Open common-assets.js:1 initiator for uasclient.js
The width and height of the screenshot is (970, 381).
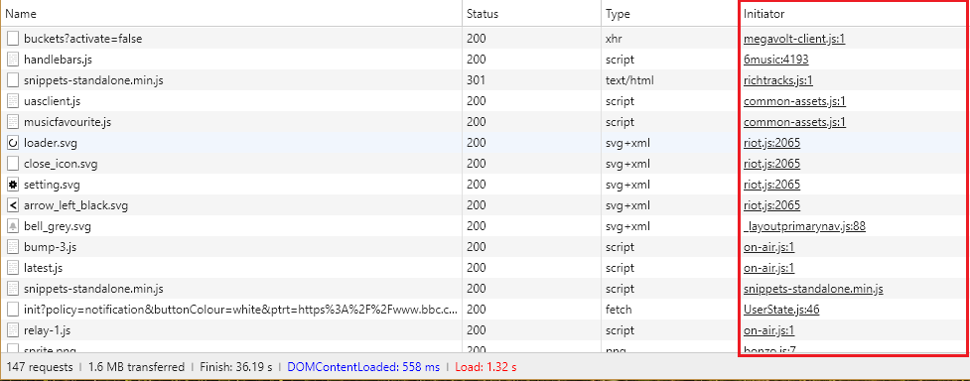tap(794, 101)
